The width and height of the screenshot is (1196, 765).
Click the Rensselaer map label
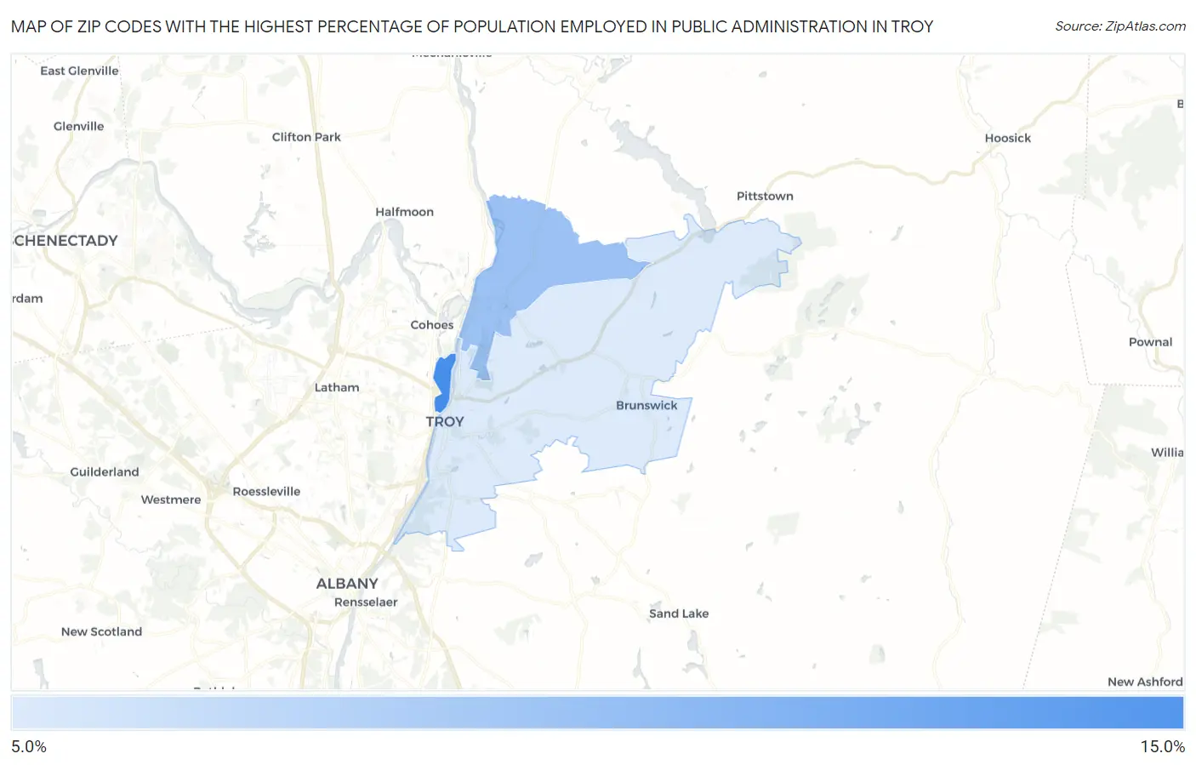366,602
